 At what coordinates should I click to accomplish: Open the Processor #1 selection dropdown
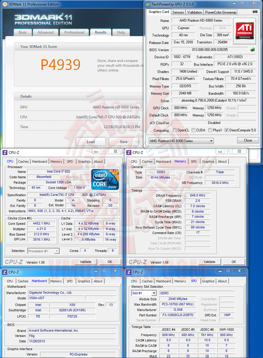tap(43, 251)
